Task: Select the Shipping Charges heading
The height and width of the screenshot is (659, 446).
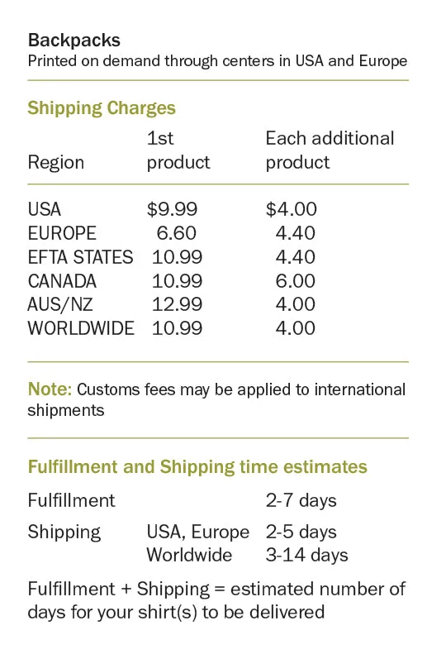Action: [x=102, y=108]
